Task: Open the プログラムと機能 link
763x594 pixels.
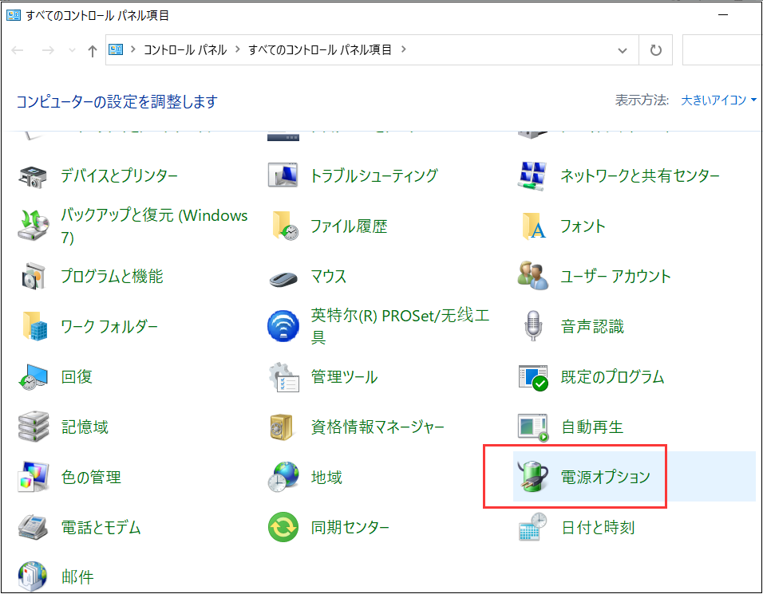Action: [x=112, y=277]
